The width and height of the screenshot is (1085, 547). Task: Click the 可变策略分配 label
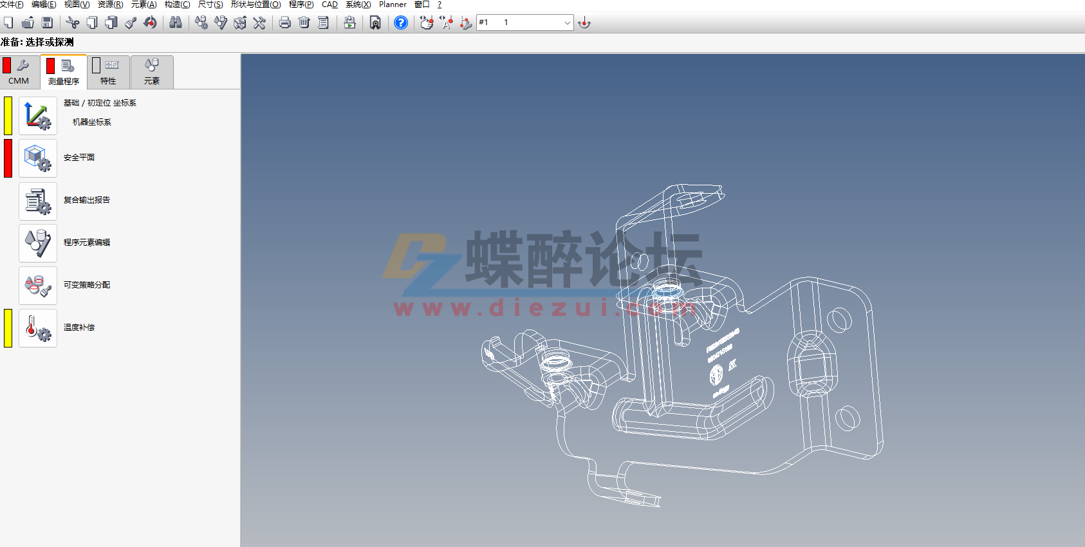(87, 285)
